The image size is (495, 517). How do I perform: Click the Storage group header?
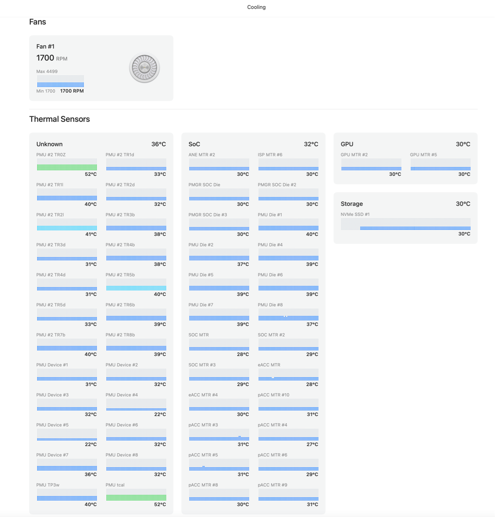coord(352,204)
